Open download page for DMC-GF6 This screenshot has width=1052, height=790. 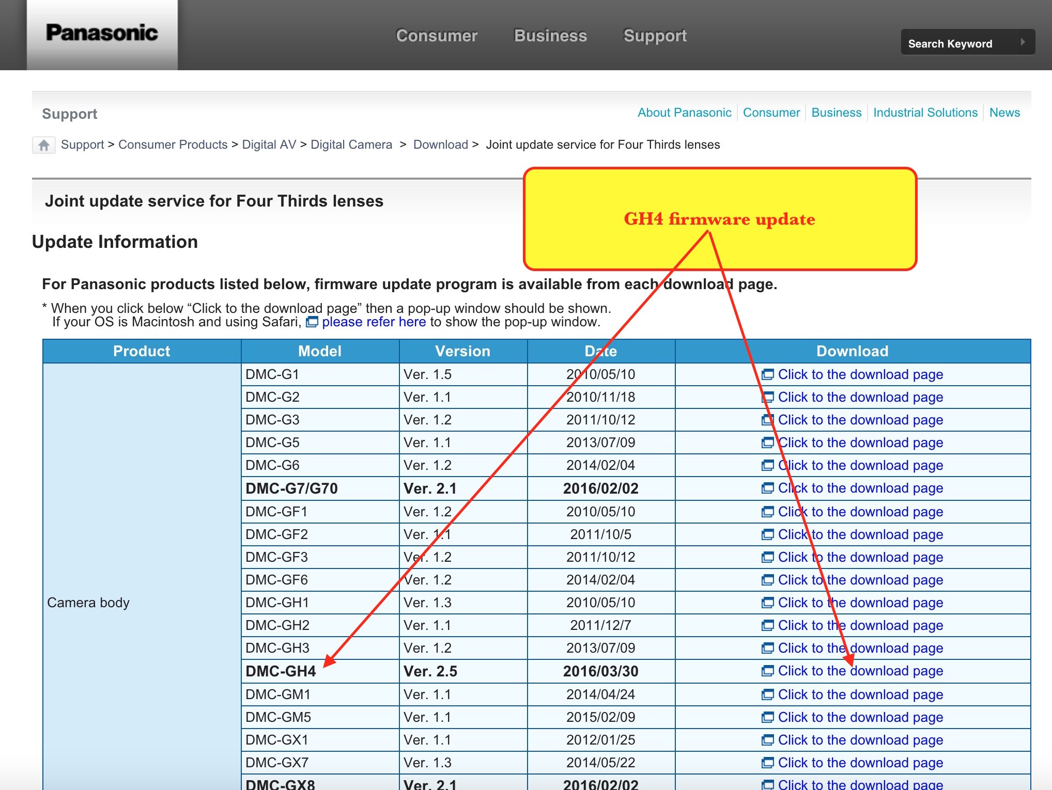[860, 580]
